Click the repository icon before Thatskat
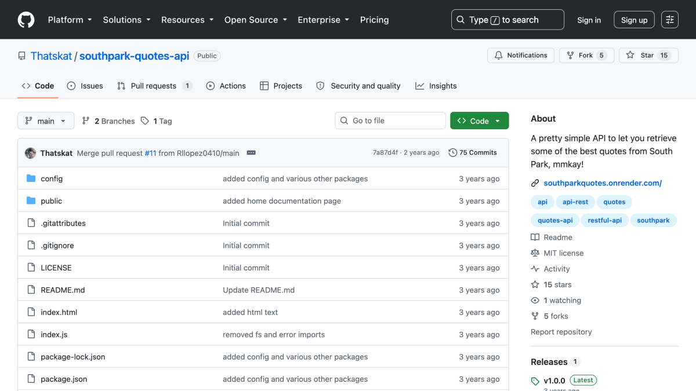Screen dimensions: 696x391 [x=22, y=56]
